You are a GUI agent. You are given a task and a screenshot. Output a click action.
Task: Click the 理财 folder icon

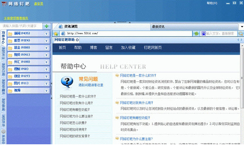[x=10, y=69]
